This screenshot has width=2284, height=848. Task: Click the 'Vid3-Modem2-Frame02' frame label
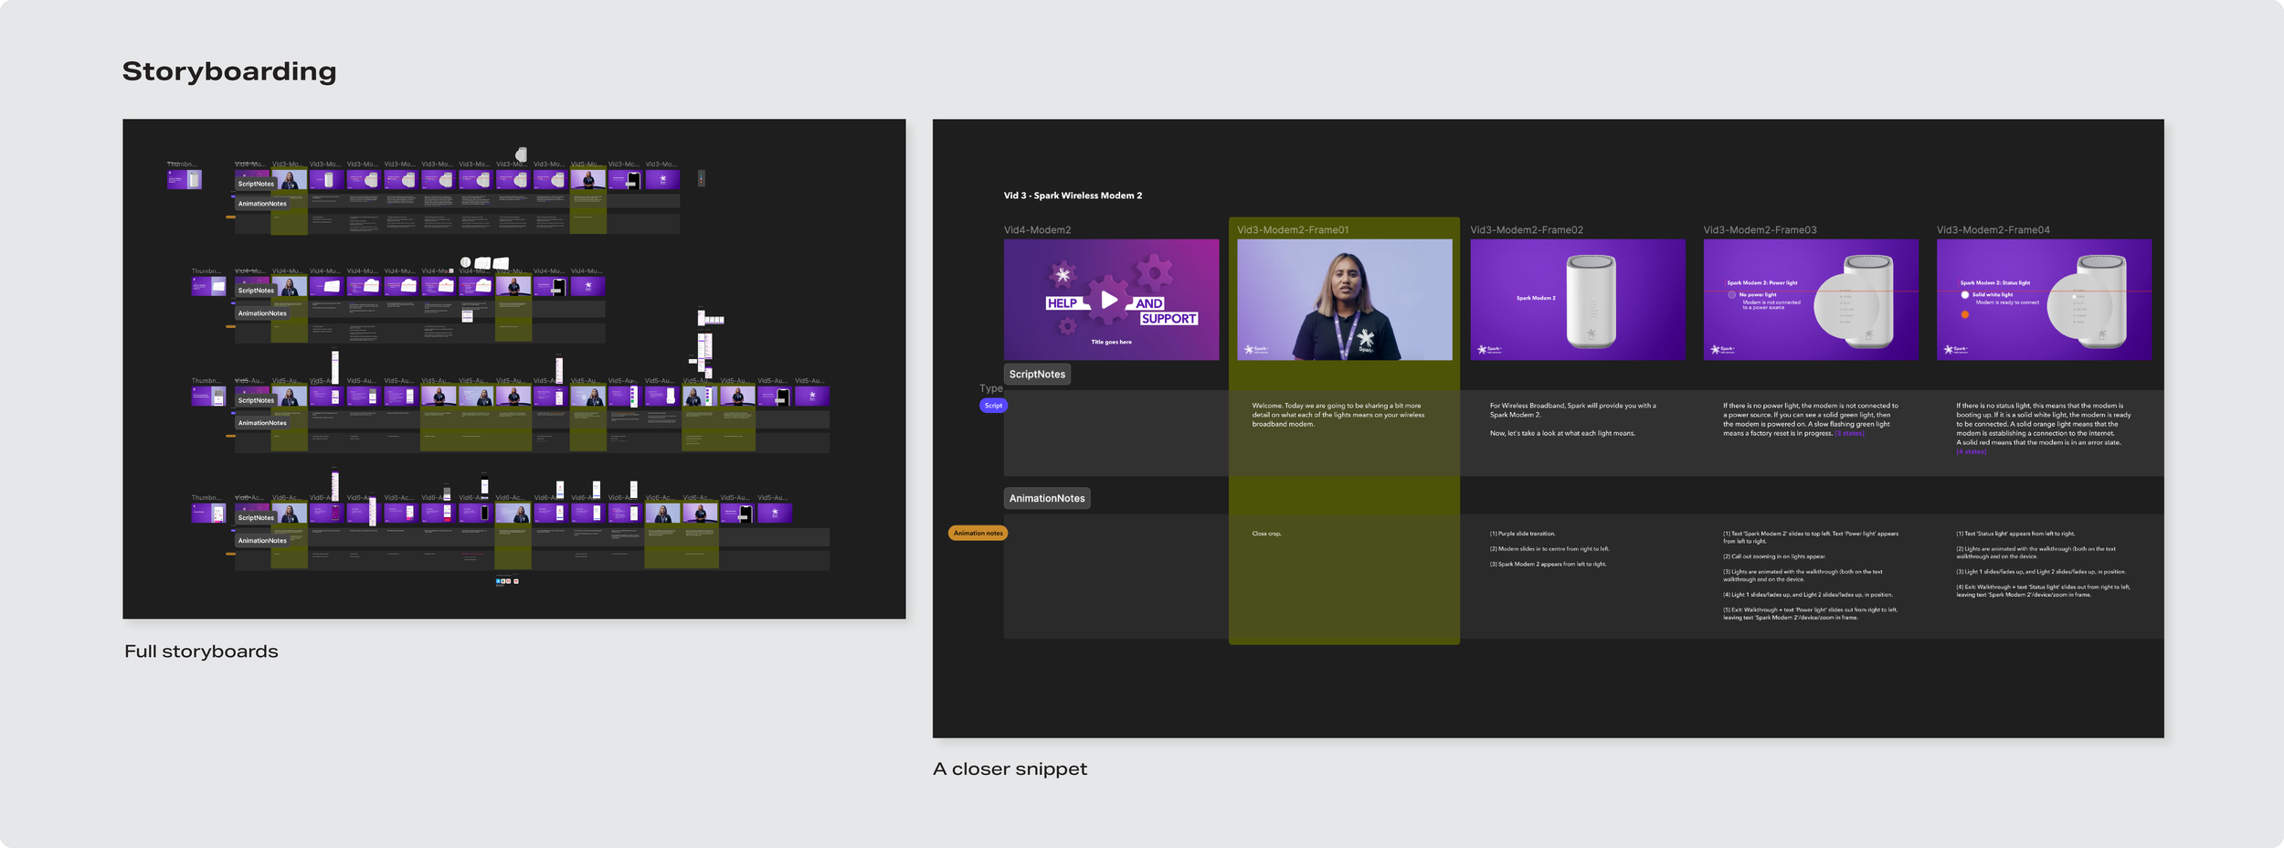1527,230
